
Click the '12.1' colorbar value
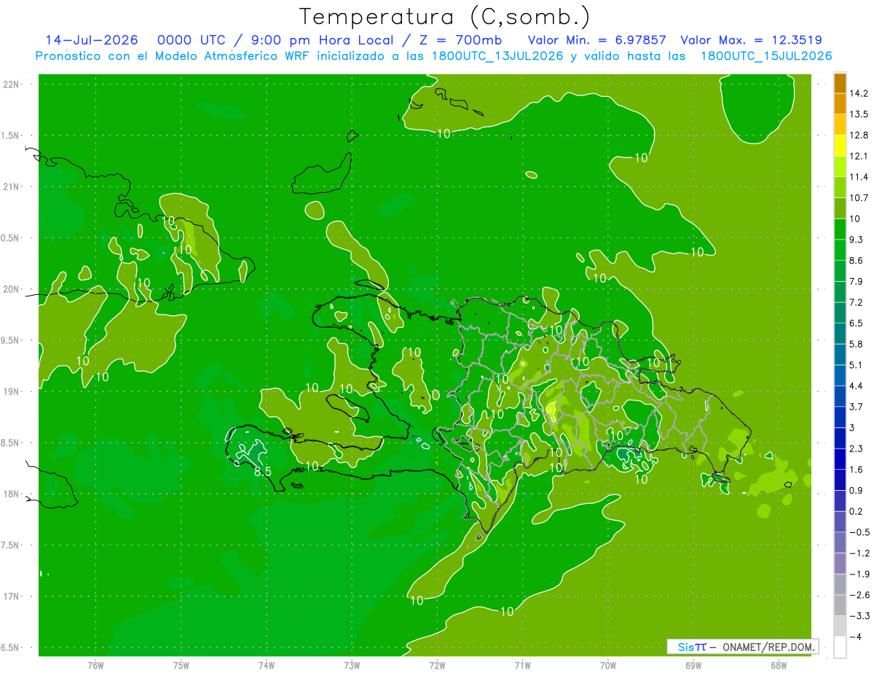click(x=859, y=156)
